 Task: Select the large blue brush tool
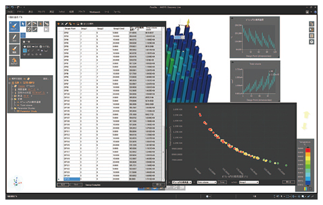(x=14, y=26)
